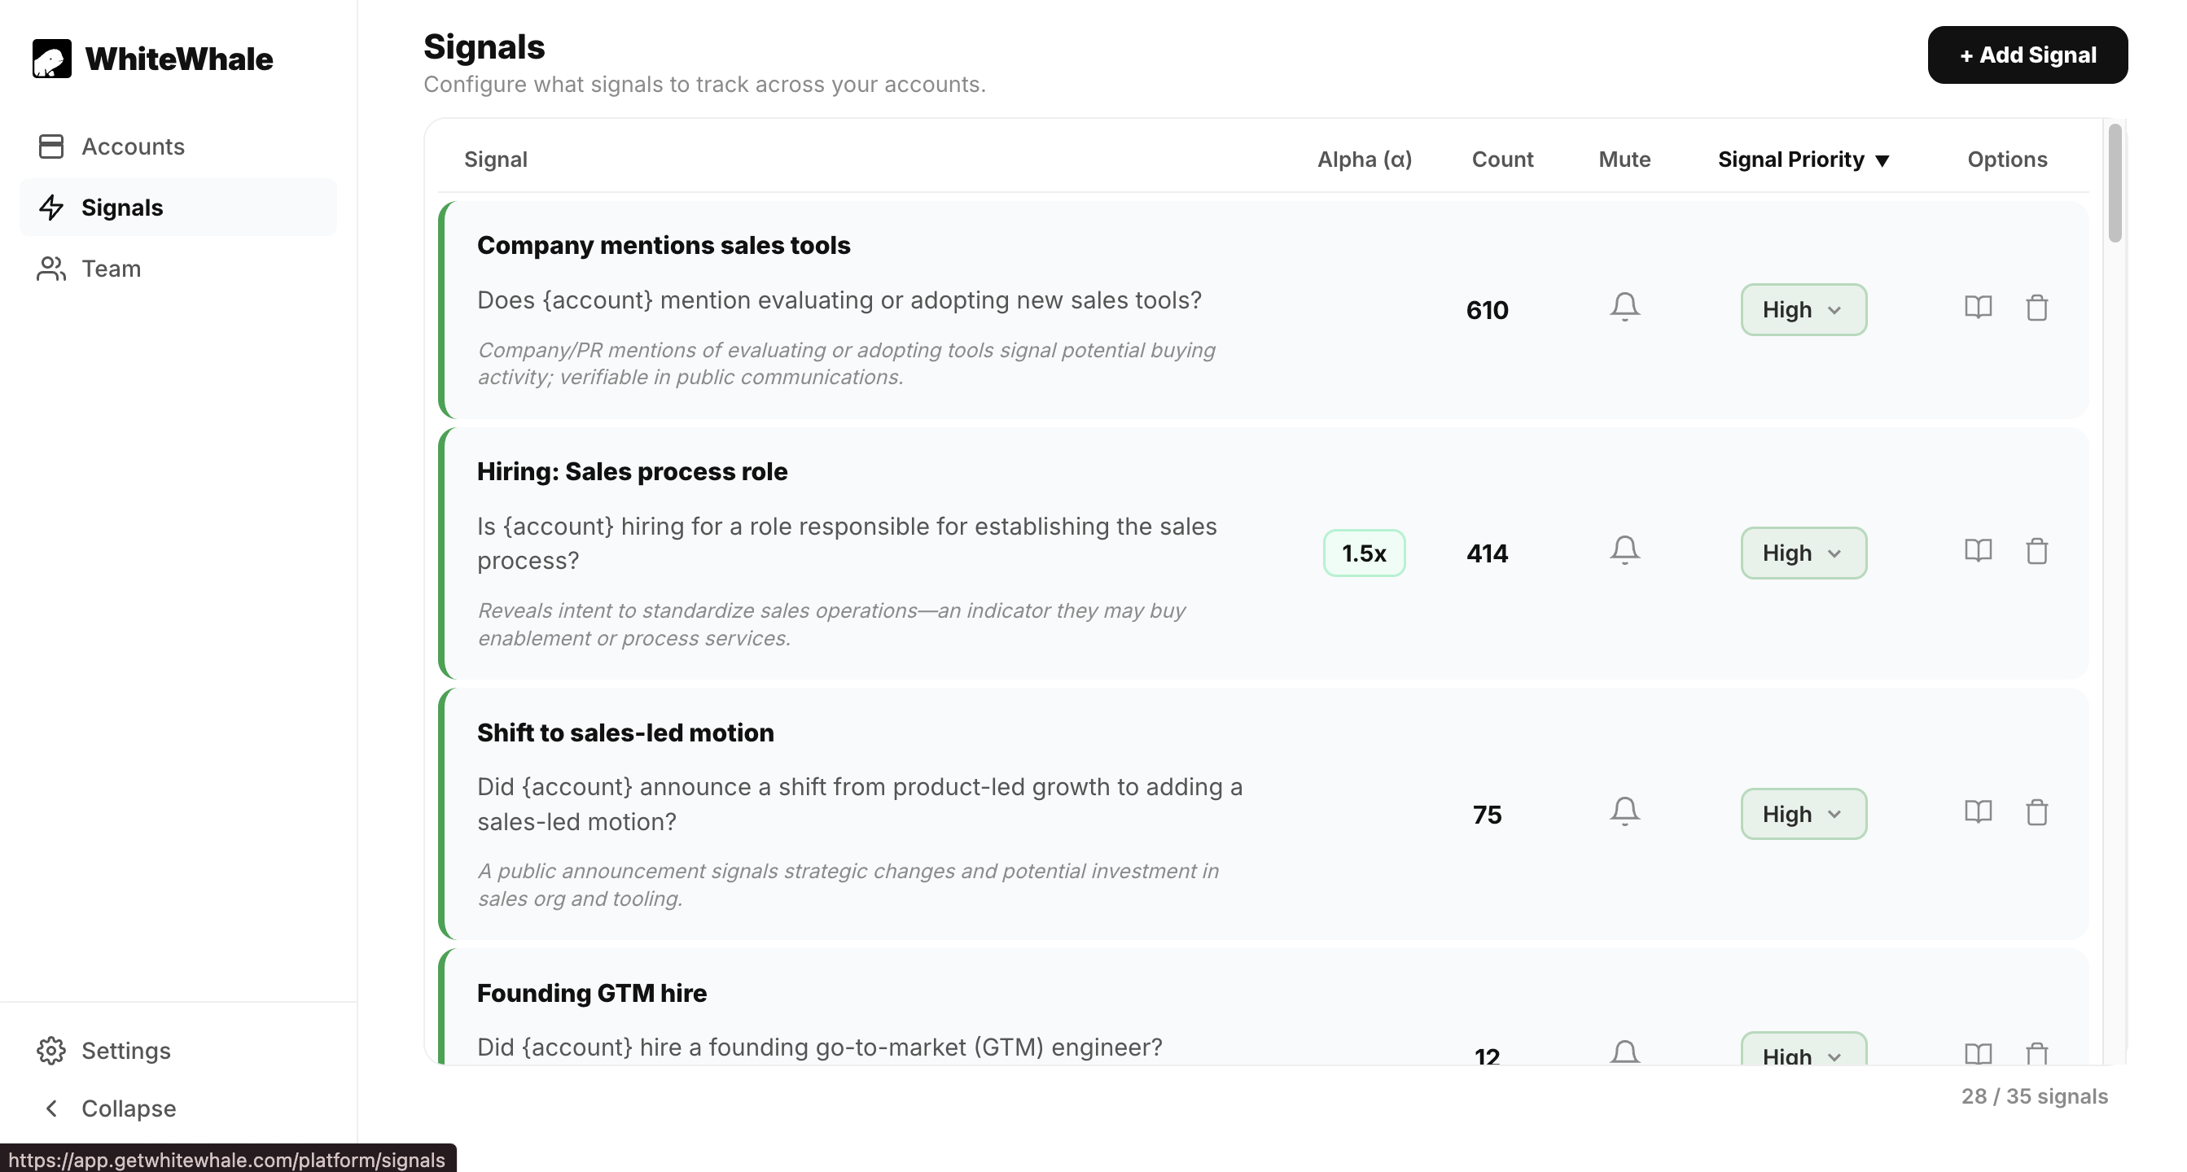2187x1172 pixels.
Task: Toggle mute bell for Hiring: Sales process role
Action: click(x=1624, y=551)
